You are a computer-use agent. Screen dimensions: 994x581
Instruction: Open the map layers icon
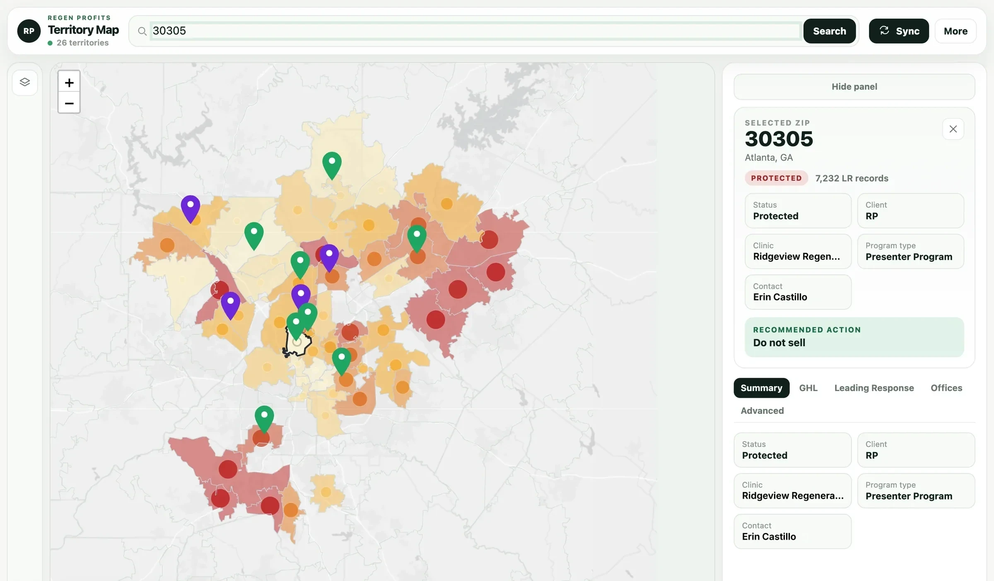tap(25, 82)
